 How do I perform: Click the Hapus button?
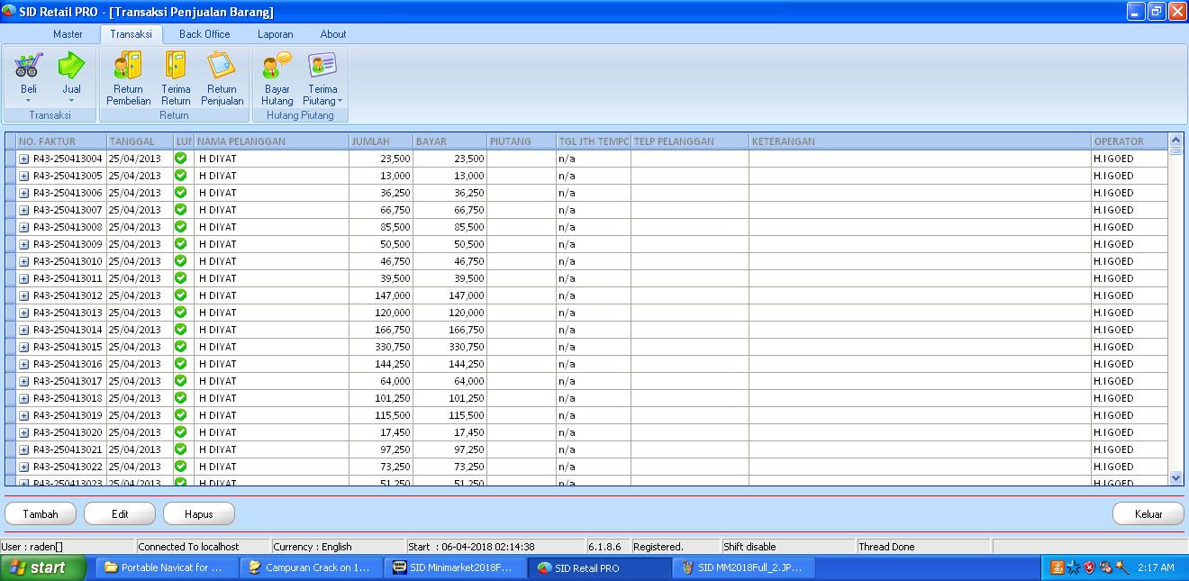pyautogui.click(x=199, y=513)
